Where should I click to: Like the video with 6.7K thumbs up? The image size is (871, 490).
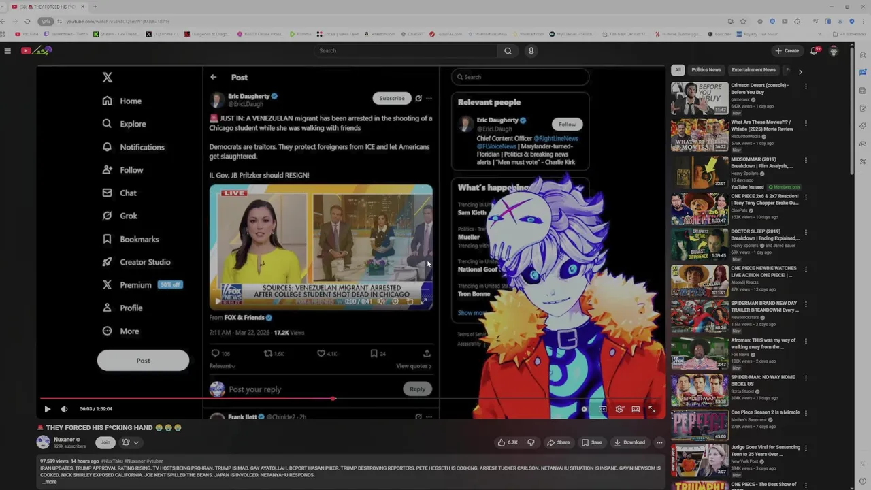pyautogui.click(x=508, y=442)
